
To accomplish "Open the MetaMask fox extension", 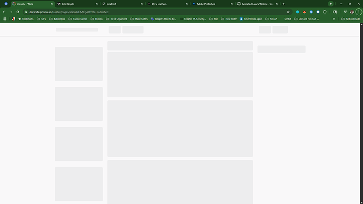I will (304, 12).
